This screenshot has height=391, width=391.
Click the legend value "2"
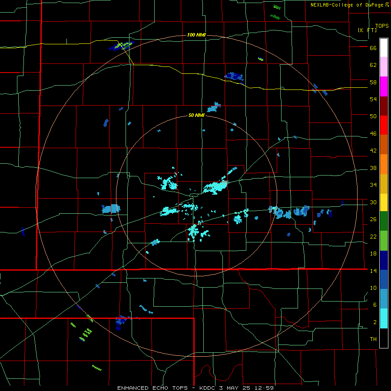coord(375,322)
